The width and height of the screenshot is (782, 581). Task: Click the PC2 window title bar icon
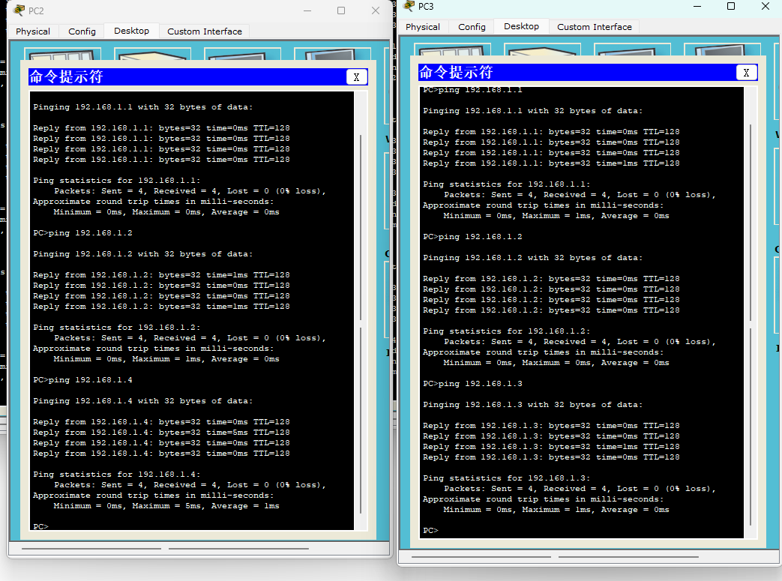click(x=19, y=10)
